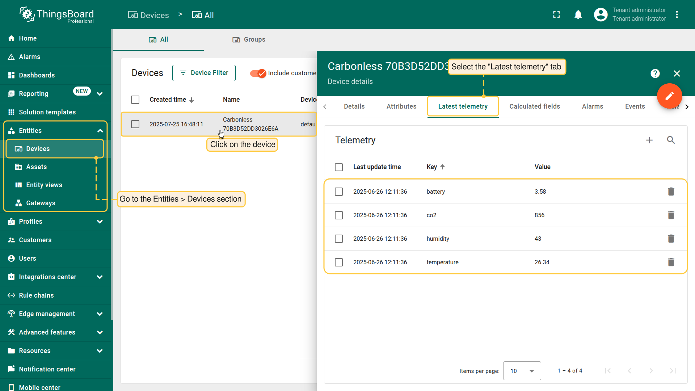Screen dimensions: 695x391
Task: Enter fullscreen mode via the expand icon
Action: pos(556,14)
